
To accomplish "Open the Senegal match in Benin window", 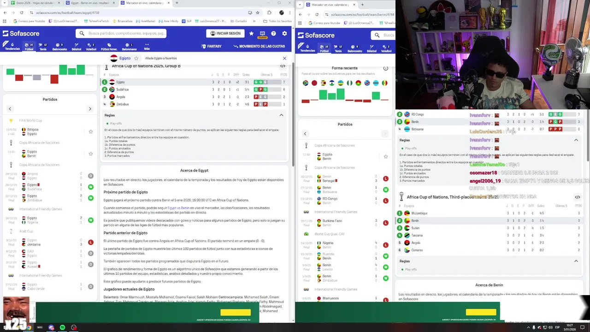I will pos(346,178).
